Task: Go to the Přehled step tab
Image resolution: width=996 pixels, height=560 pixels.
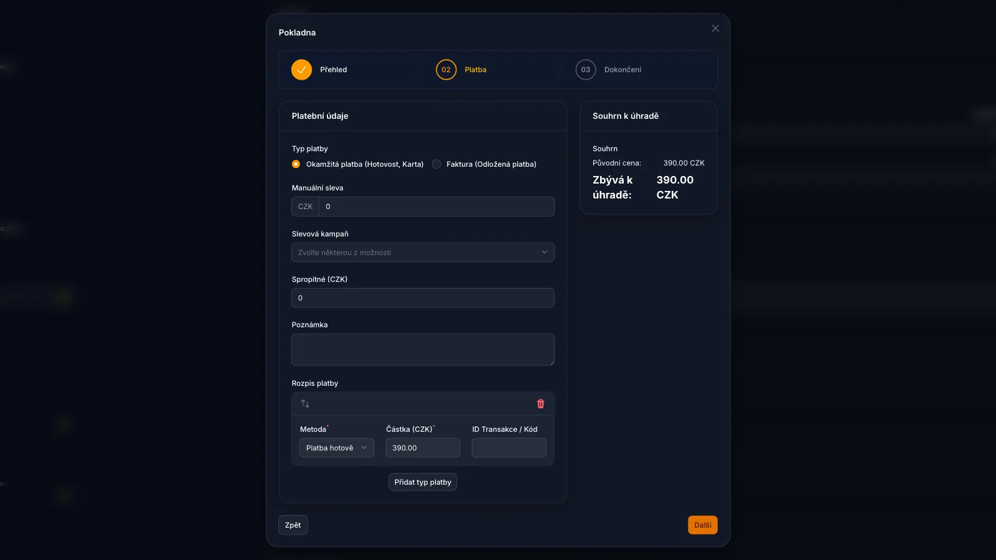Action: (x=334, y=70)
